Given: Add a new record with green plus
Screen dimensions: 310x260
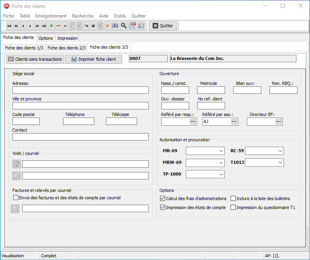Looking at the screenshot, I should (x=51, y=26).
